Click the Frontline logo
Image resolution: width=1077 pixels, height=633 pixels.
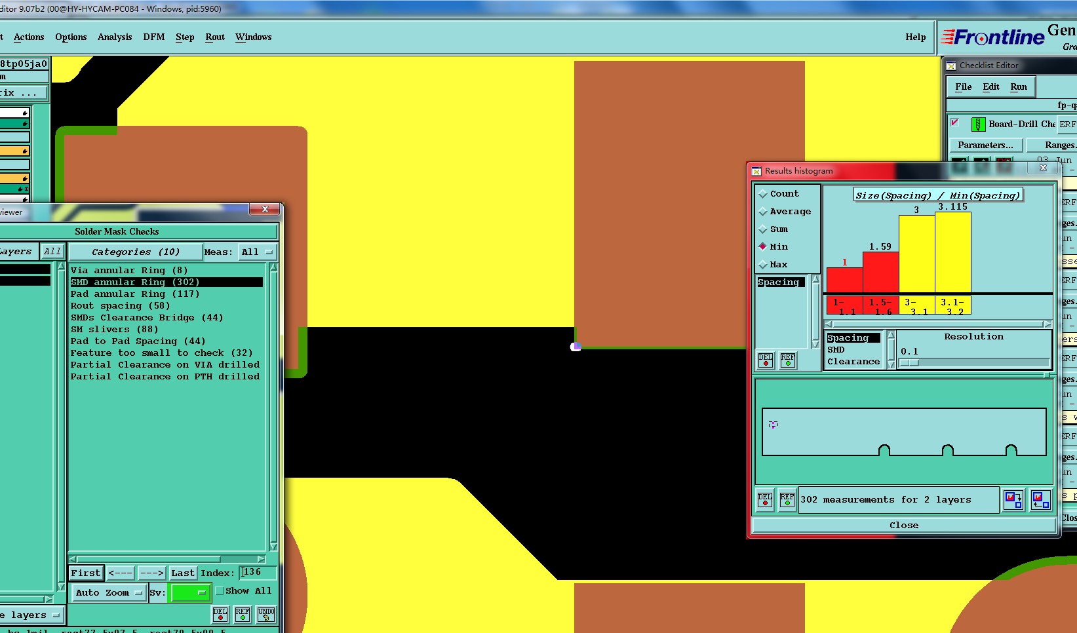coord(992,37)
